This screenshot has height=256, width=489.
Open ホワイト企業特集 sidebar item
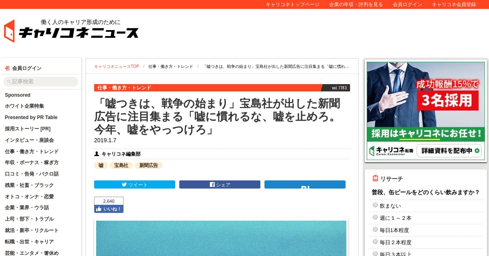point(24,106)
